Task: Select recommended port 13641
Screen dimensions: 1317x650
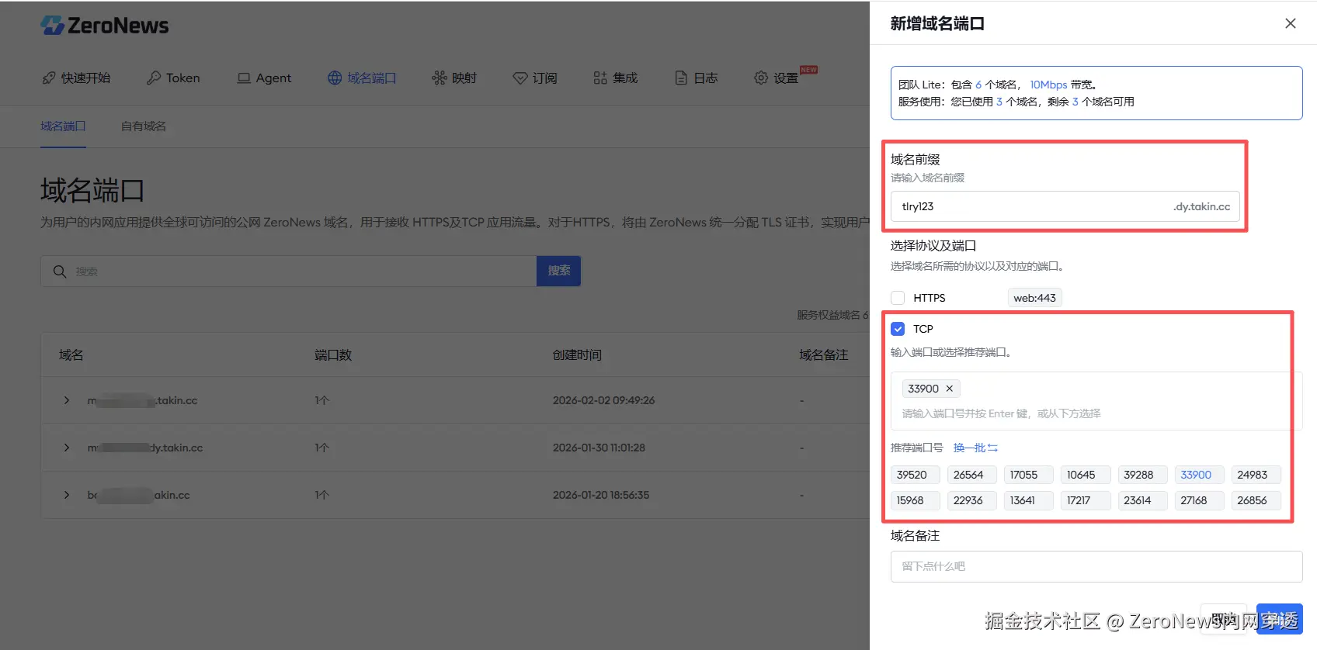Action: point(1029,500)
